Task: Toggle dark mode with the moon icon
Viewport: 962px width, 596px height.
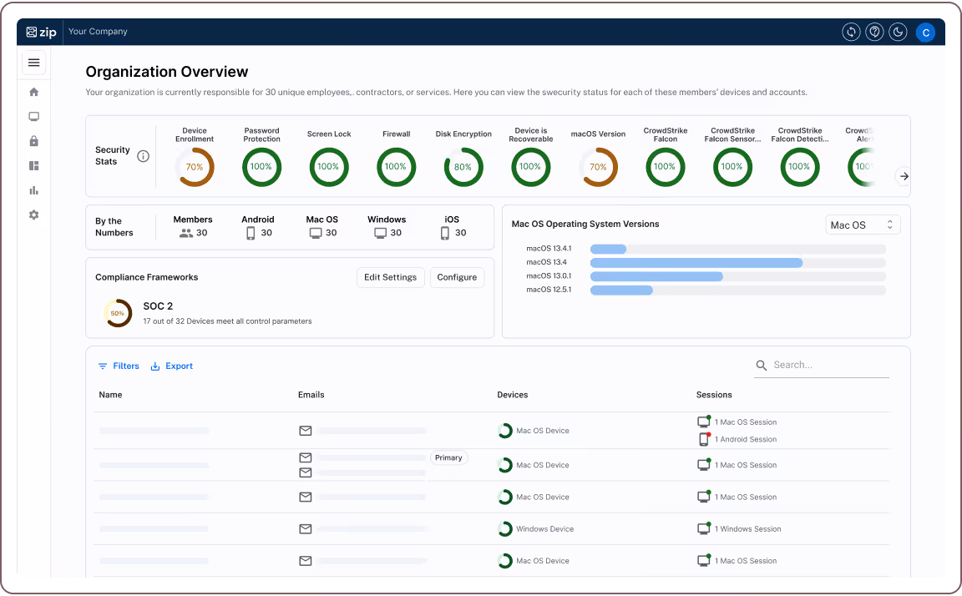Action: [x=898, y=32]
